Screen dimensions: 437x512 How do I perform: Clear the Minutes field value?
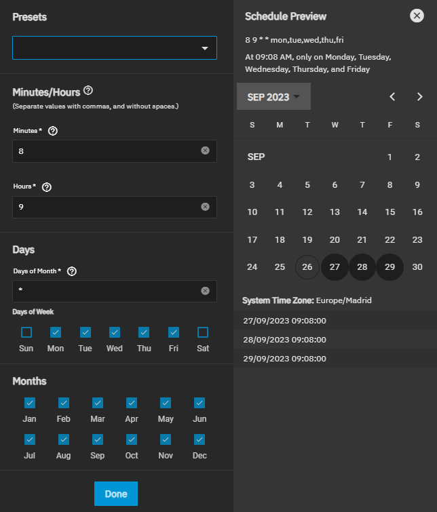coord(205,151)
